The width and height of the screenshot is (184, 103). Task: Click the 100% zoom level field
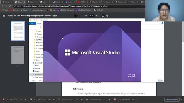pos(91,16)
